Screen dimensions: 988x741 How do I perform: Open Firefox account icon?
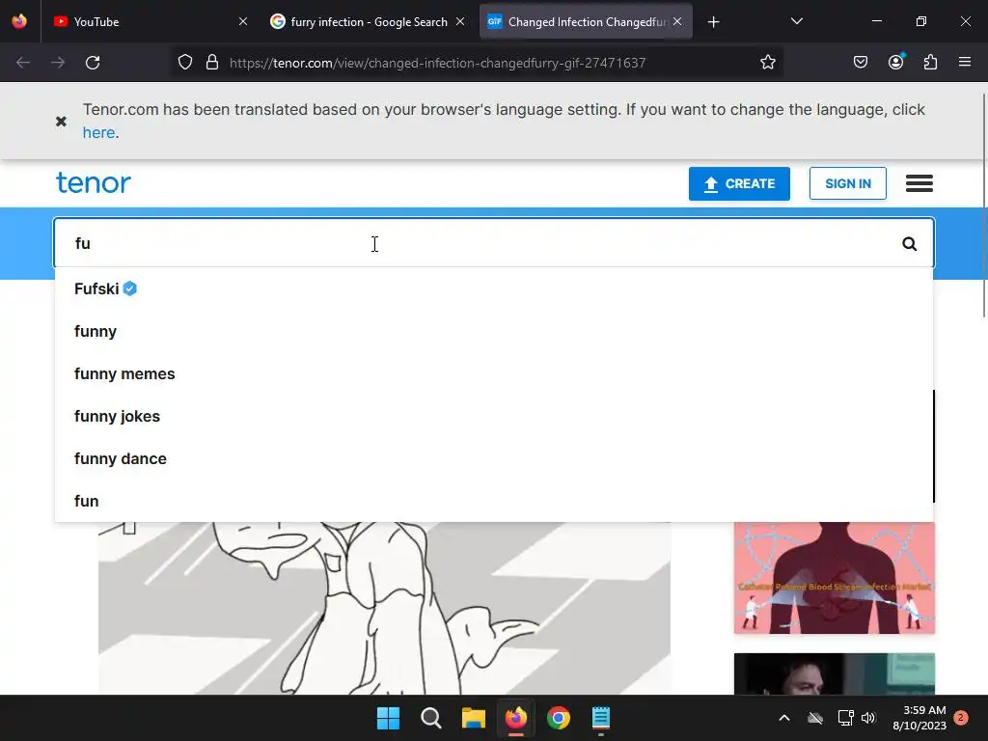[x=895, y=63]
